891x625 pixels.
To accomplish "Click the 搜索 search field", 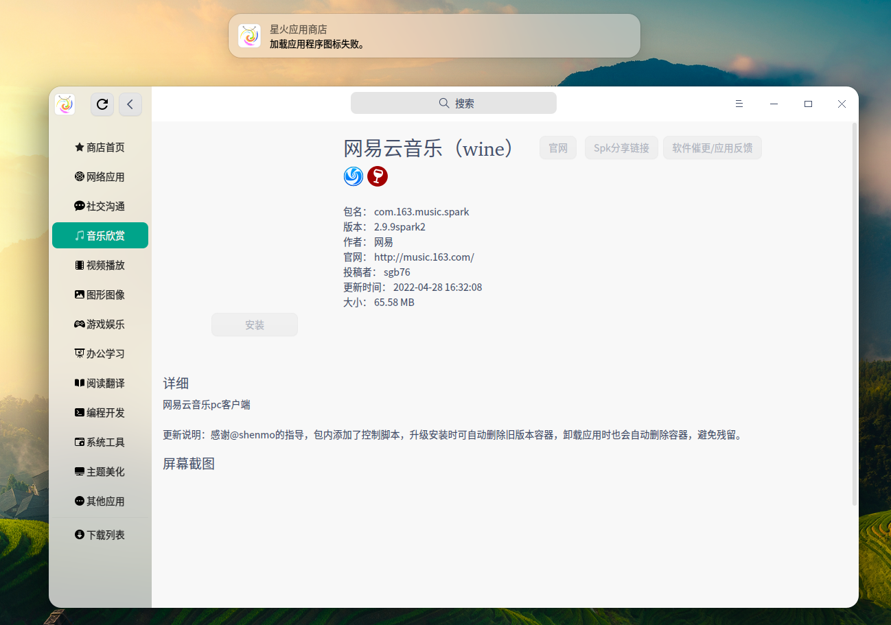I will (x=454, y=102).
